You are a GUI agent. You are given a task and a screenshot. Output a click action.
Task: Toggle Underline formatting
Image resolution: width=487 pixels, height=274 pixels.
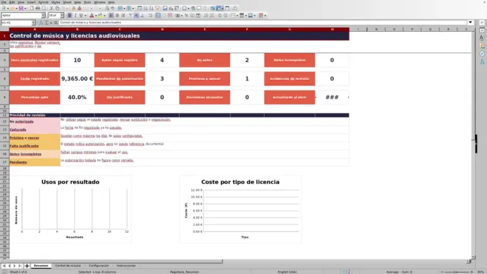(x=81, y=15)
